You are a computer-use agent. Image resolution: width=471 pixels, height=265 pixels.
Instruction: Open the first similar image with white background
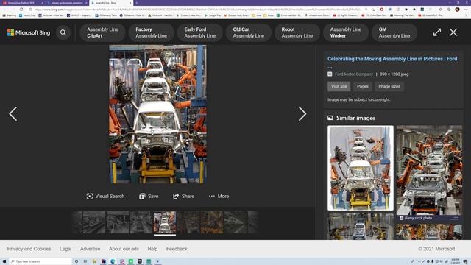pyautogui.click(x=361, y=168)
